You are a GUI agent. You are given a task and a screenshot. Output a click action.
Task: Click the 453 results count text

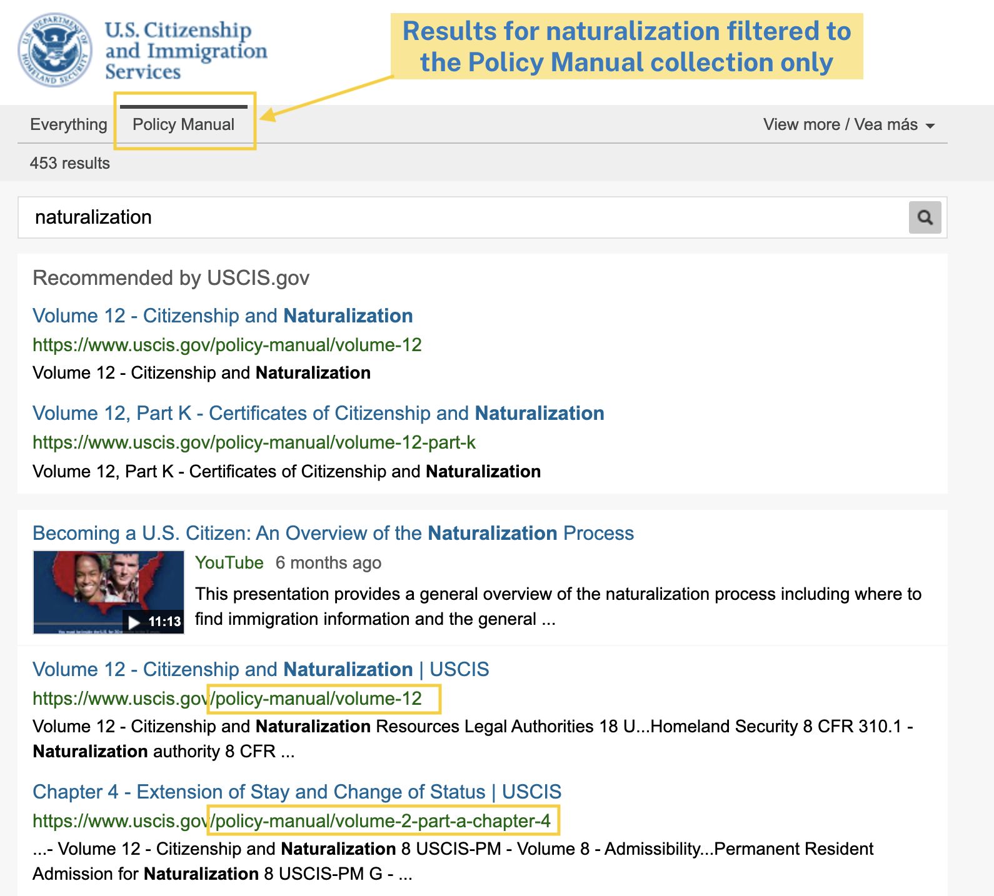(70, 163)
